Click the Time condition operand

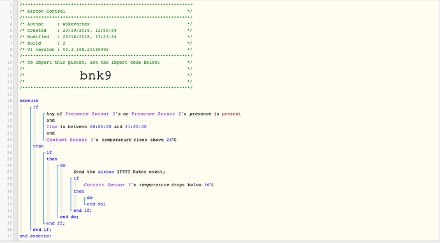[x=52, y=127]
